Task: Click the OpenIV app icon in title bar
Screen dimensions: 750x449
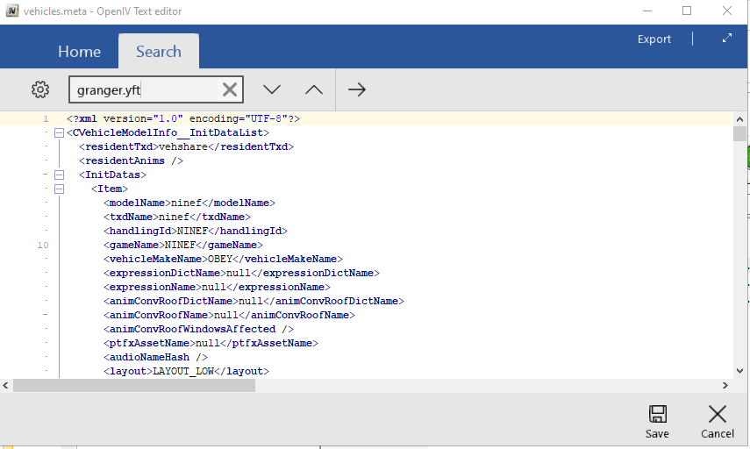Action: (12, 11)
